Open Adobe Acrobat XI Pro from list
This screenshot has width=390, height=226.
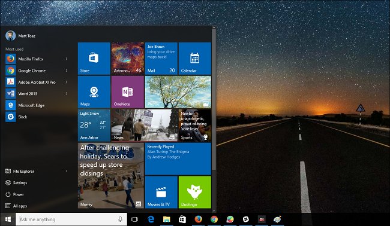(37, 82)
